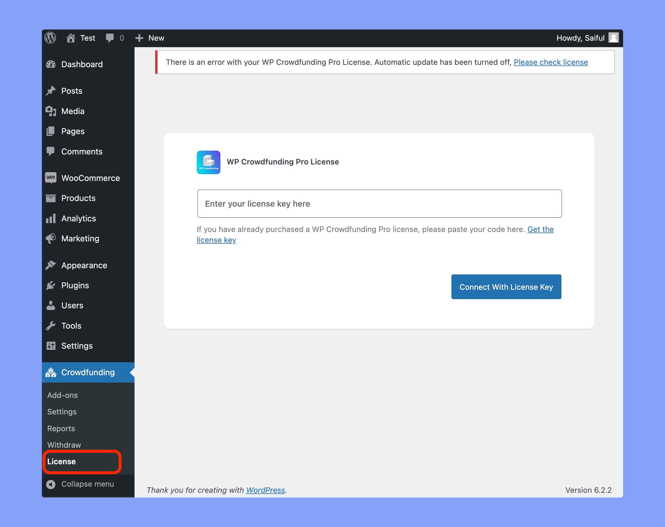Click Connect With License Key button
Image resolution: width=665 pixels, height=527 pixels.
point(506,286)
